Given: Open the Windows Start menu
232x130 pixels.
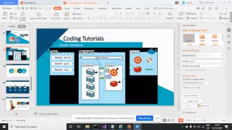Looking at the screenshot, I should click(x=4, y=127).
